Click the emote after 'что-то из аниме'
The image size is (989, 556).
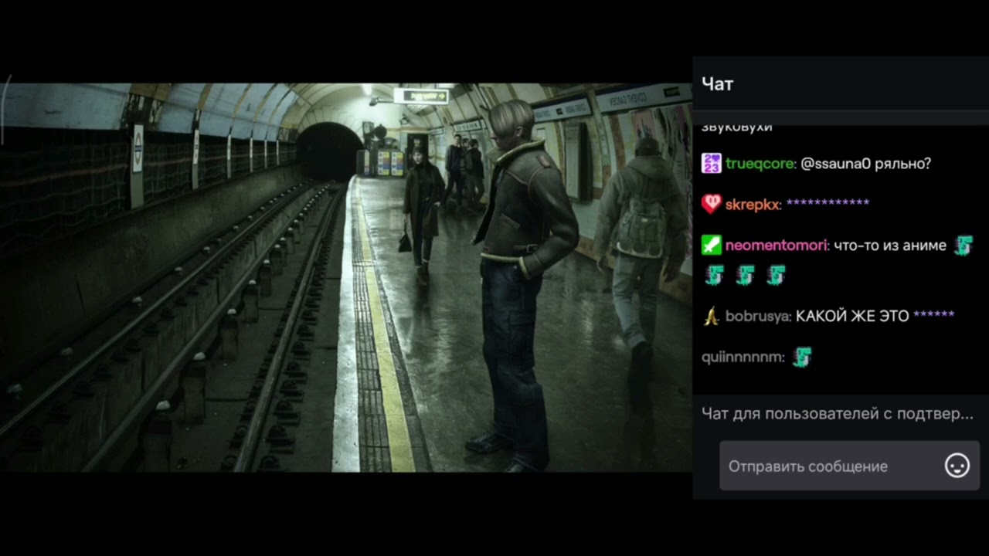pyautogui.click(x=963, y=246)
